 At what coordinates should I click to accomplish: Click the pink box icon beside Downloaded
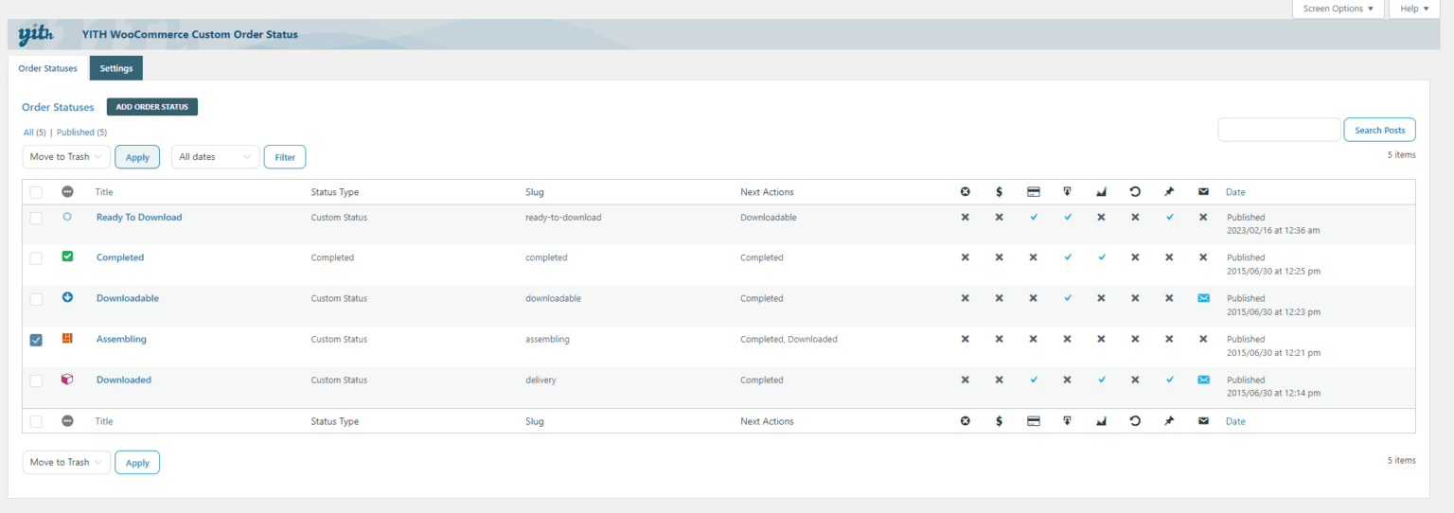pyautogui.click(x=67, y=379)
